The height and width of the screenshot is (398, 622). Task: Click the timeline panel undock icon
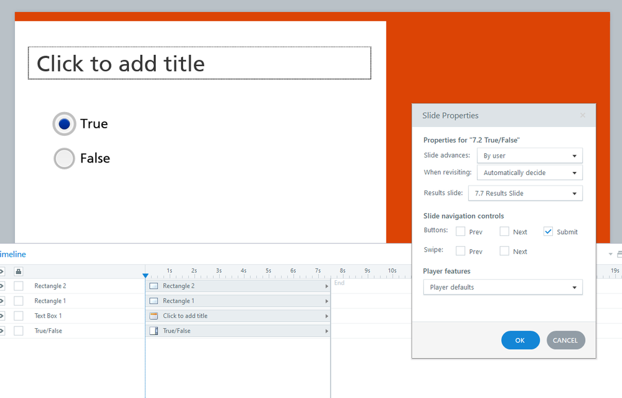(620, 254)
